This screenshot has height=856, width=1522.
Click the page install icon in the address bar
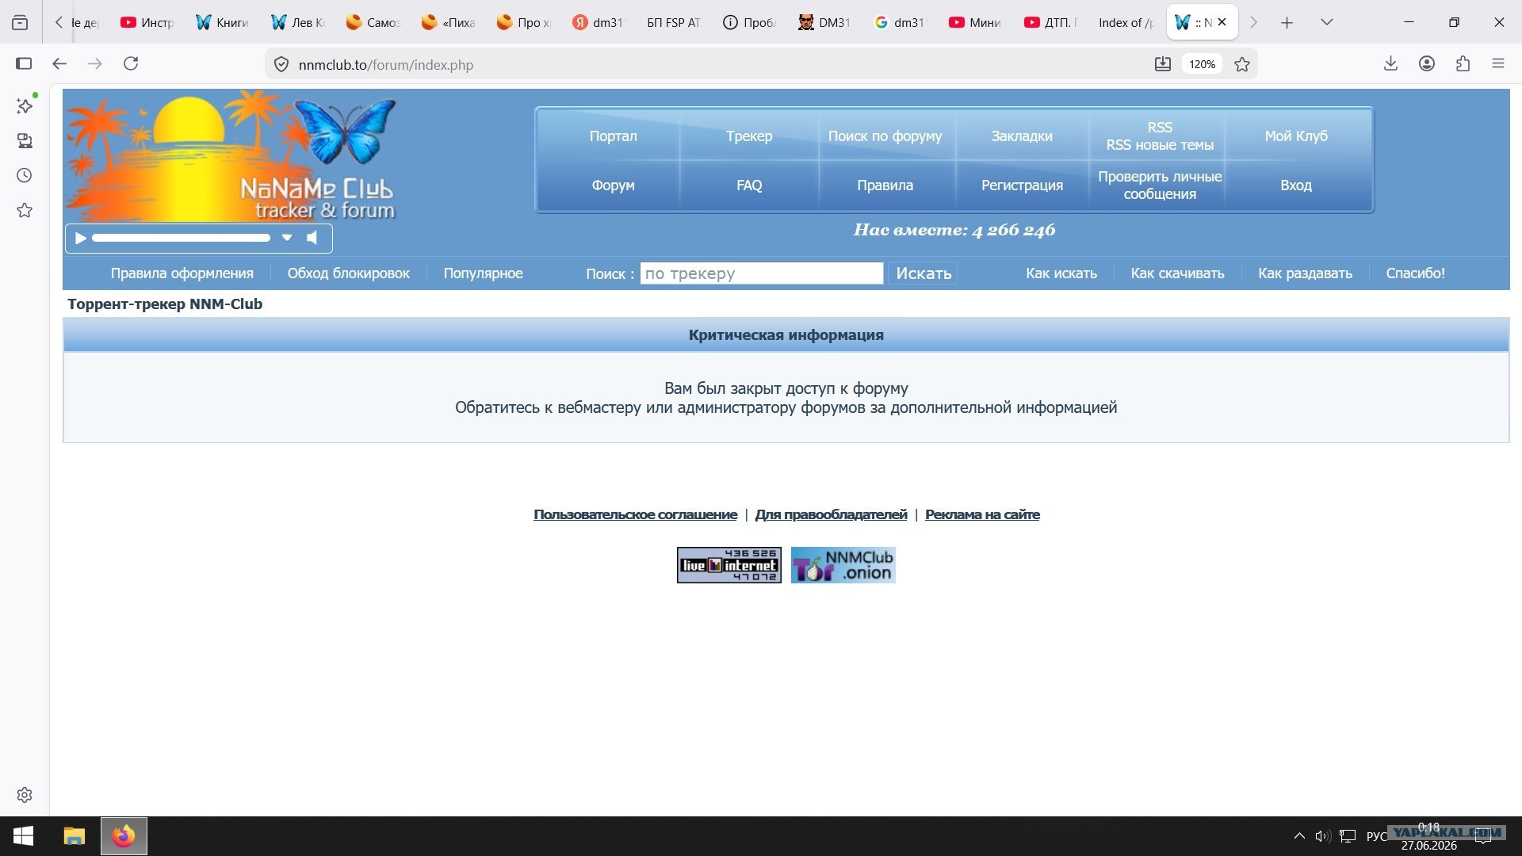tap(1162, 64)
